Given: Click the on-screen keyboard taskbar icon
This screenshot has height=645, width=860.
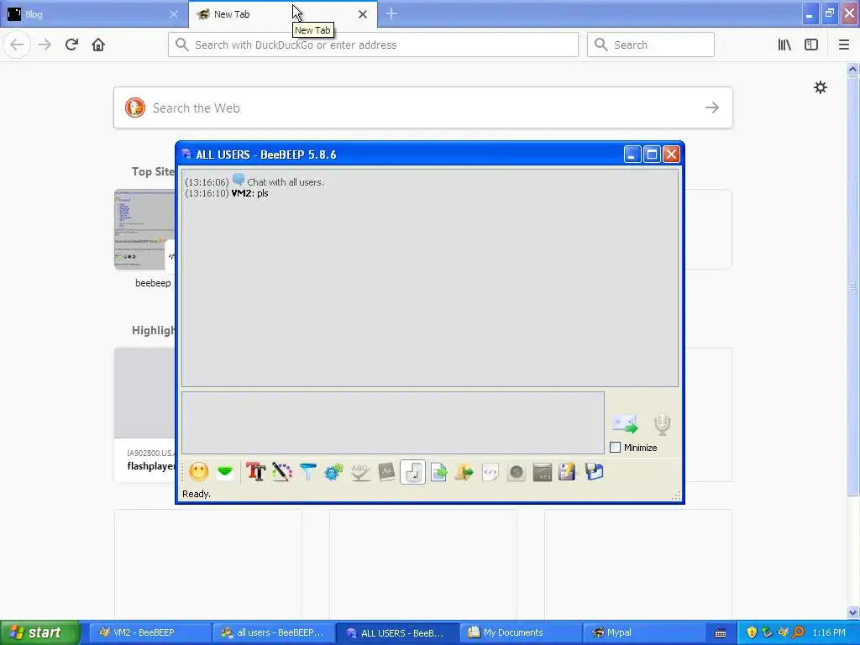Looking at the screenshot, I should [x=720, y=633].
